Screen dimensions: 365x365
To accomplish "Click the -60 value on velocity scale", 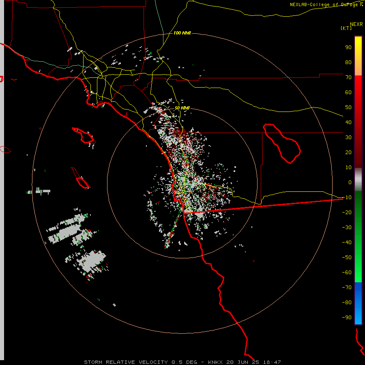I will pyautogui.click(x=347, y=273).
